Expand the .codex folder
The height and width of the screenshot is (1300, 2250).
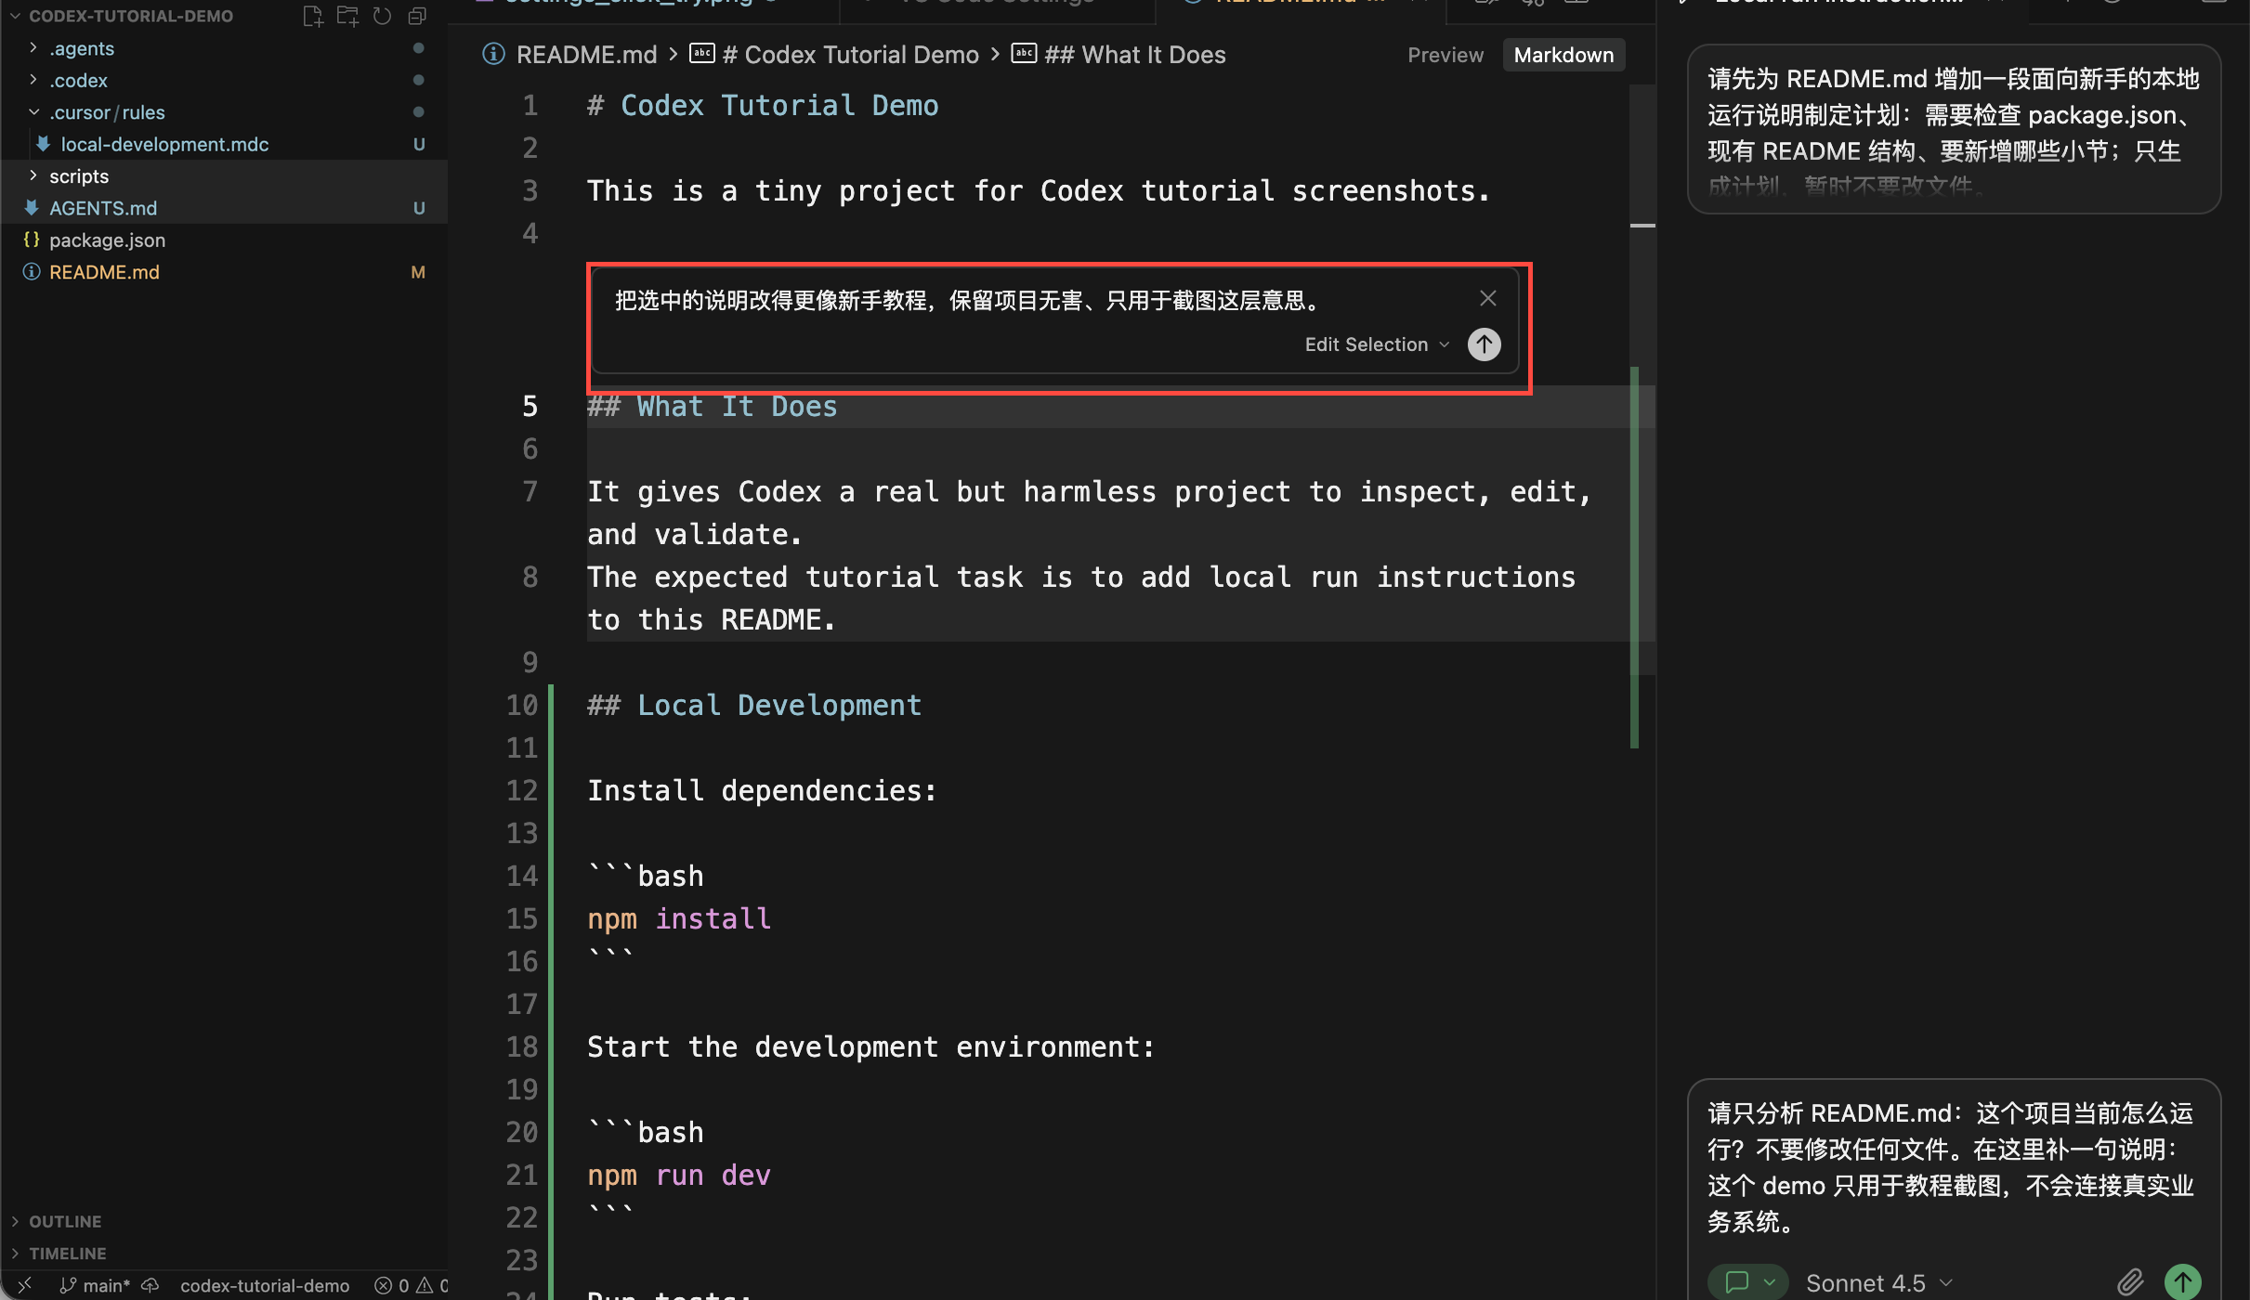point(224,80)
